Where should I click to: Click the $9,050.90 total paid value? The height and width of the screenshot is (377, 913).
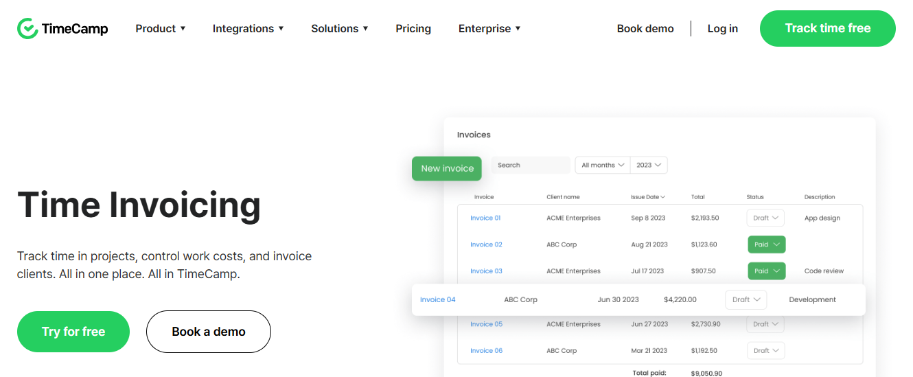706,374
